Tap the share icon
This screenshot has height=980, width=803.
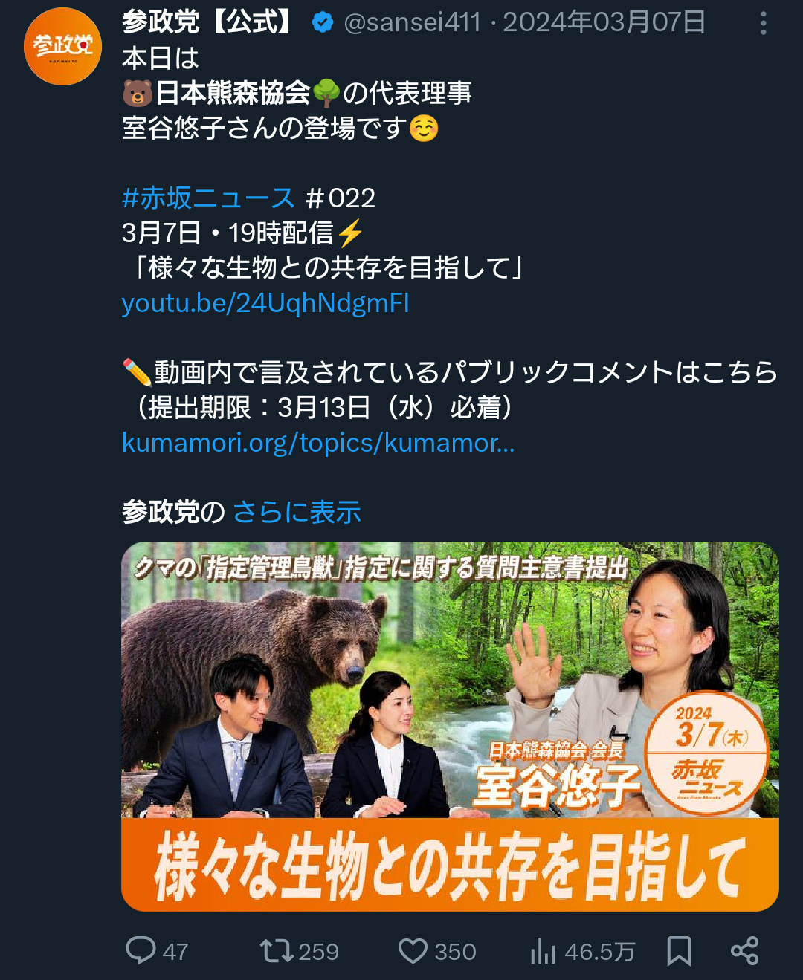pyautogui.click(x=744, y=951)
